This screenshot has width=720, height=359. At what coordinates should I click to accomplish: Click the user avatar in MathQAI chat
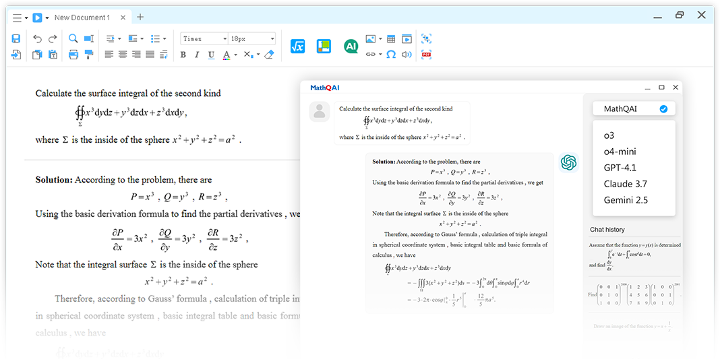pyautogui.click(x=320, y=111)
